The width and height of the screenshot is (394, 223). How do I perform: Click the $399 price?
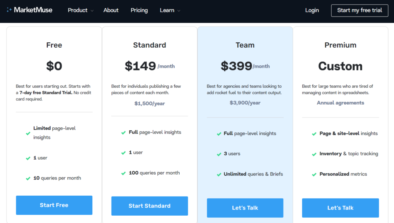(236, 66)
